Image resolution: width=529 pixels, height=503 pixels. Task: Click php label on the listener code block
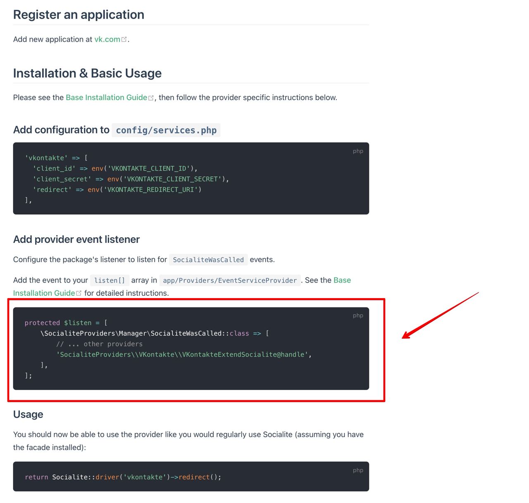click(358, 316)
